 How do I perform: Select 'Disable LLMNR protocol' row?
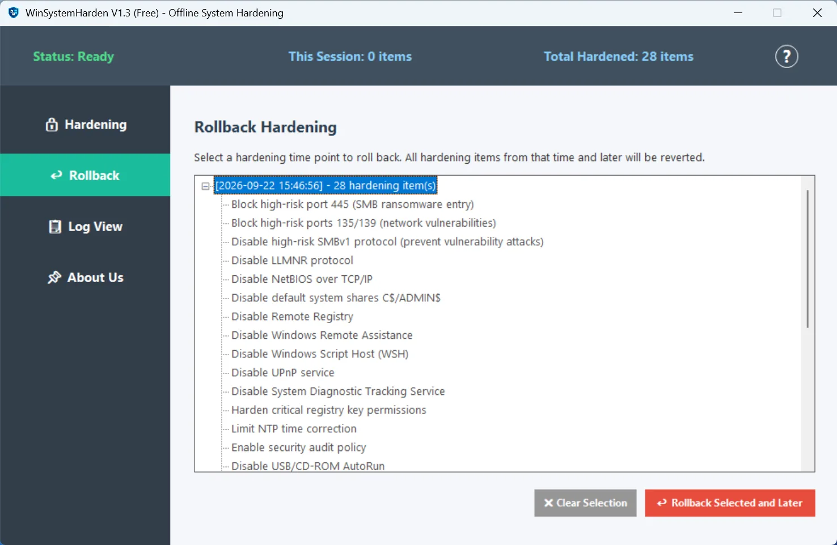click(292, 260)
